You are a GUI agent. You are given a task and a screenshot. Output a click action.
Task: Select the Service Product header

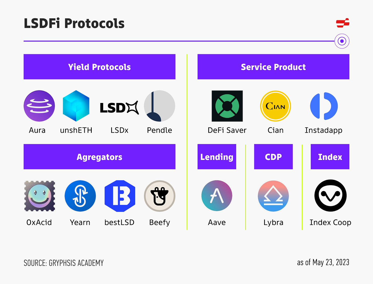(273, 67)
